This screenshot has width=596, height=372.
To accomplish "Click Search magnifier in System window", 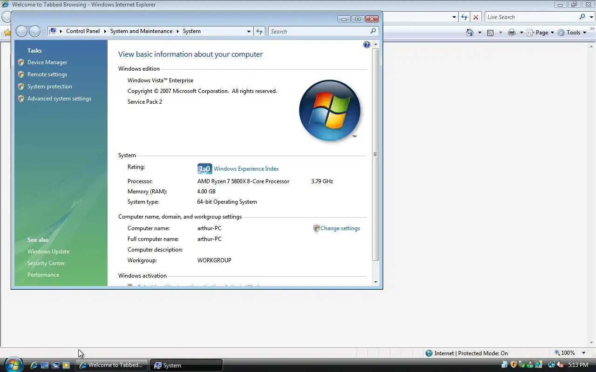I will [373, 31].
